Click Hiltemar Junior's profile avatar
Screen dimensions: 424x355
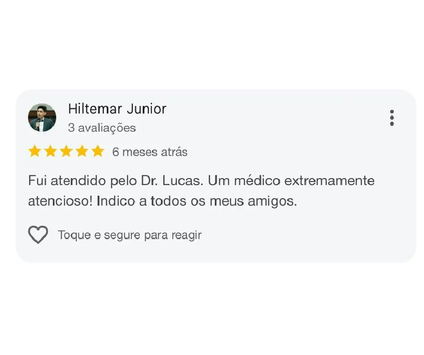coord(42,118)
